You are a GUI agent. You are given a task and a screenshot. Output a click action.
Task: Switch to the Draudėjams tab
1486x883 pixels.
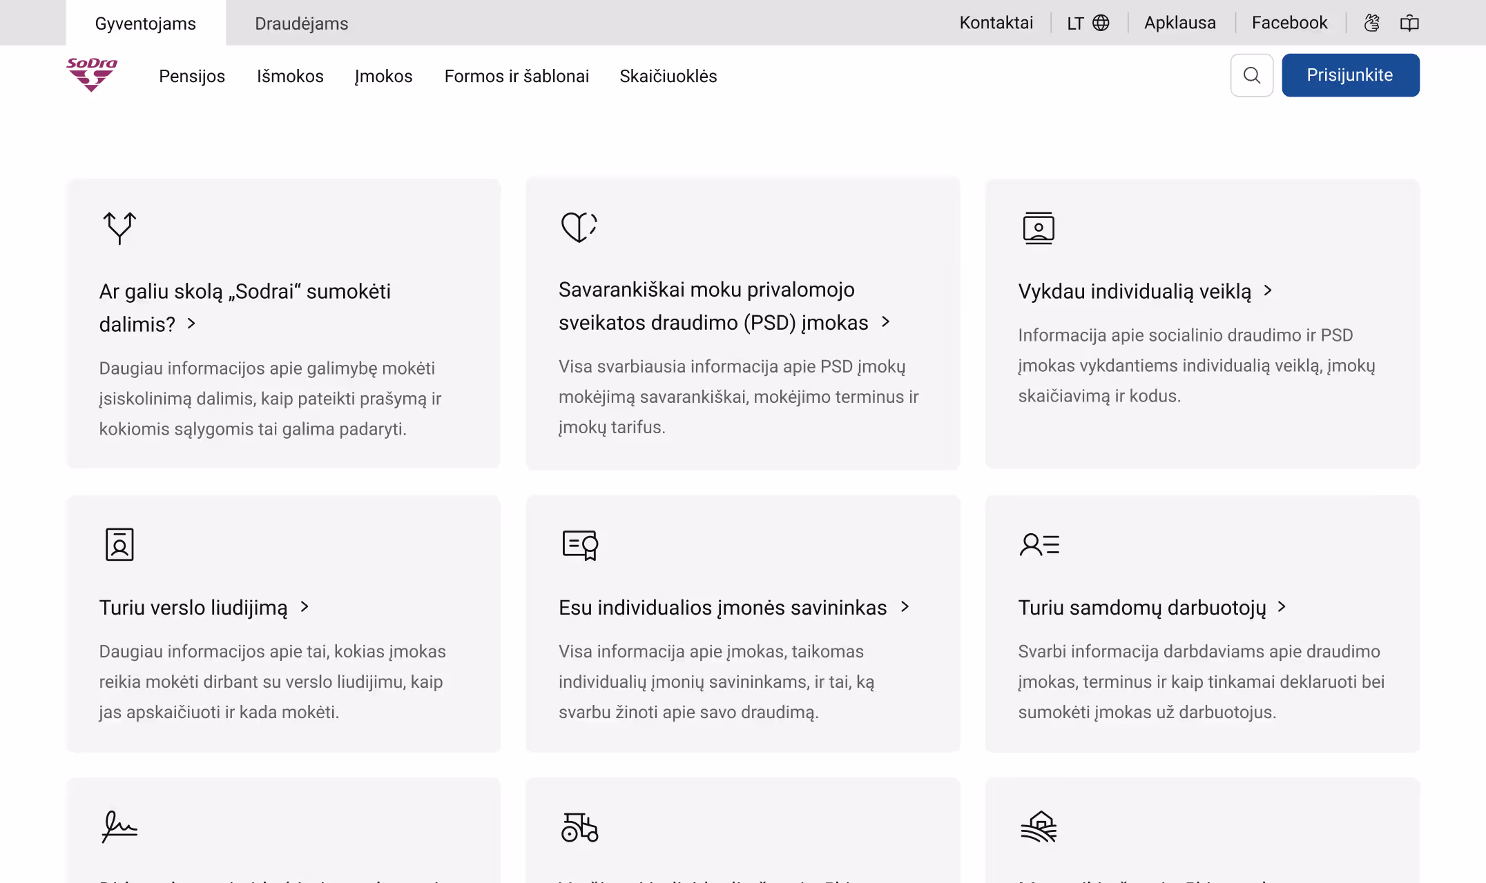301,23
